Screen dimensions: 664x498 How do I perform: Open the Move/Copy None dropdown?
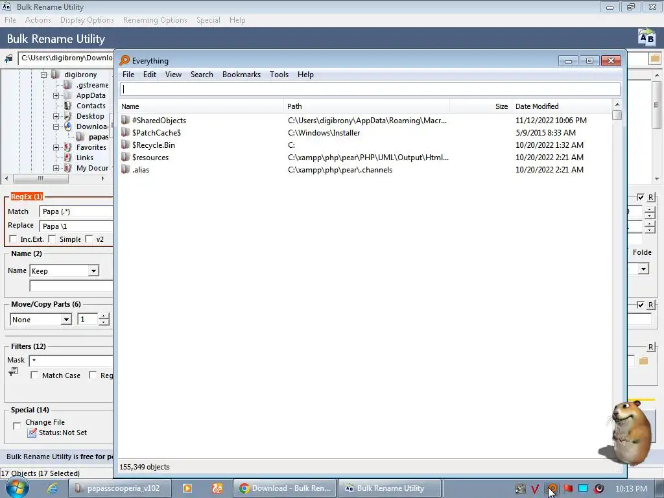(67, 320)
